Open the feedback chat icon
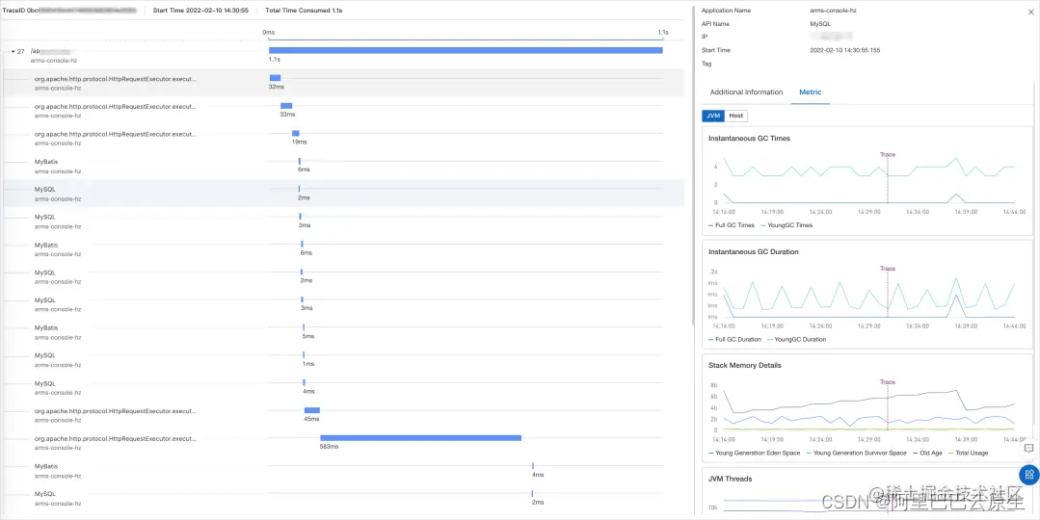Screen dimensions: 1040x520 click(1028, 449)
